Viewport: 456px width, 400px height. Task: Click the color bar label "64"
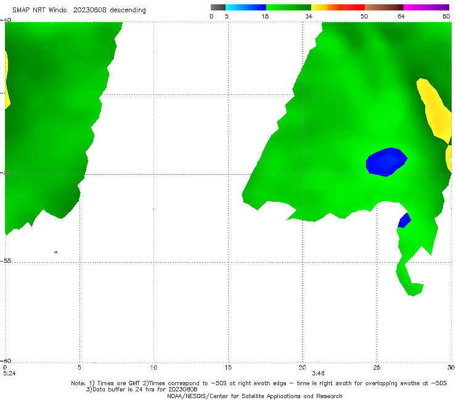(401, 17)
